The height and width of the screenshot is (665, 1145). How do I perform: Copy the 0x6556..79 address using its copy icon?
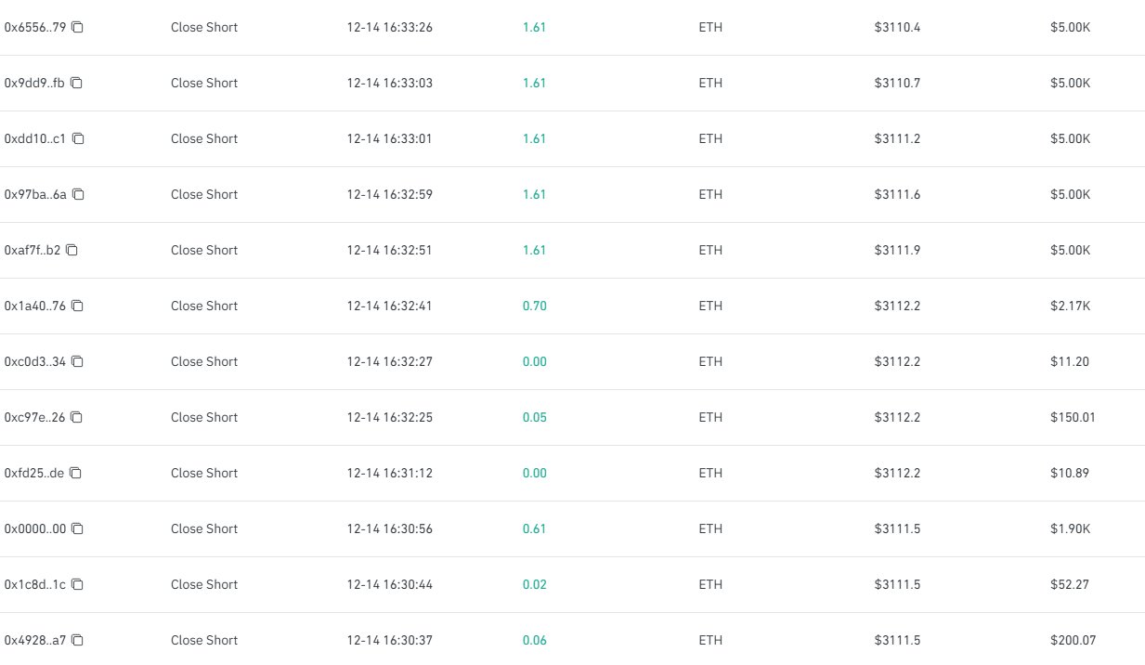click(x=78, y=28)
